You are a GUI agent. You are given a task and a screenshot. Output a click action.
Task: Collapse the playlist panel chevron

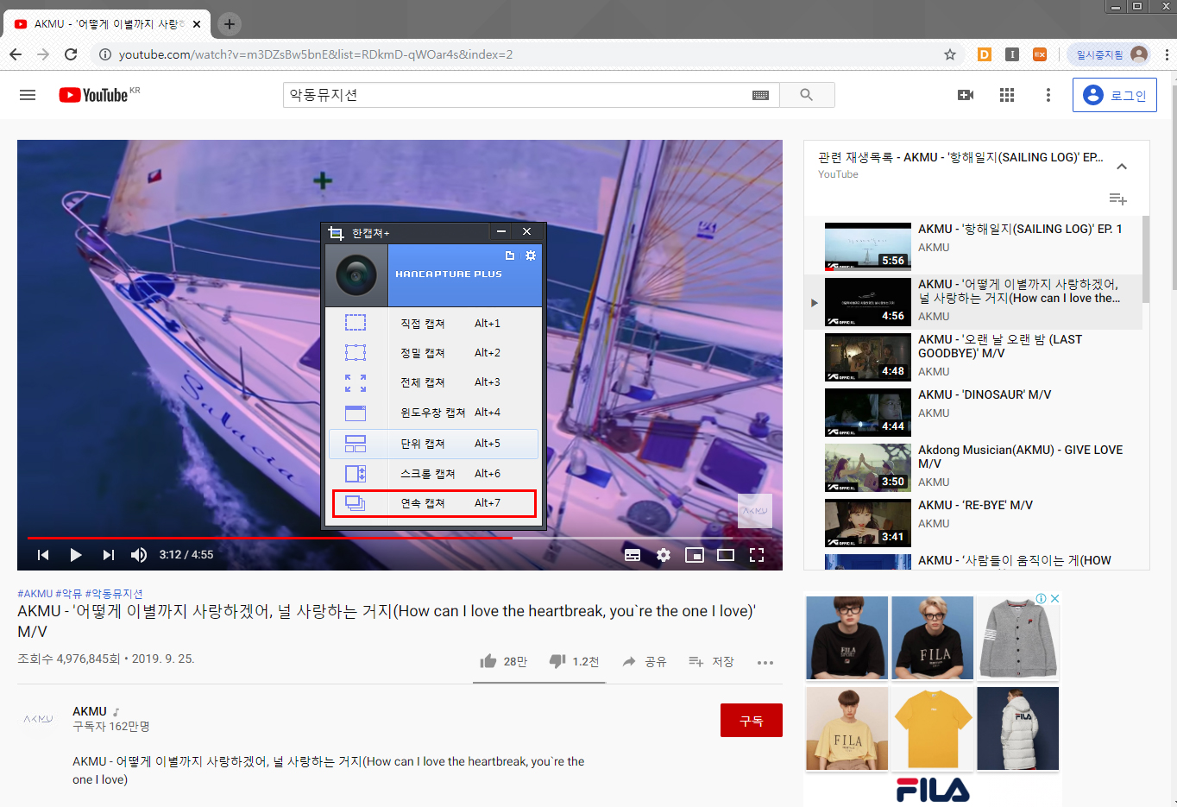tap(1122, 167)
